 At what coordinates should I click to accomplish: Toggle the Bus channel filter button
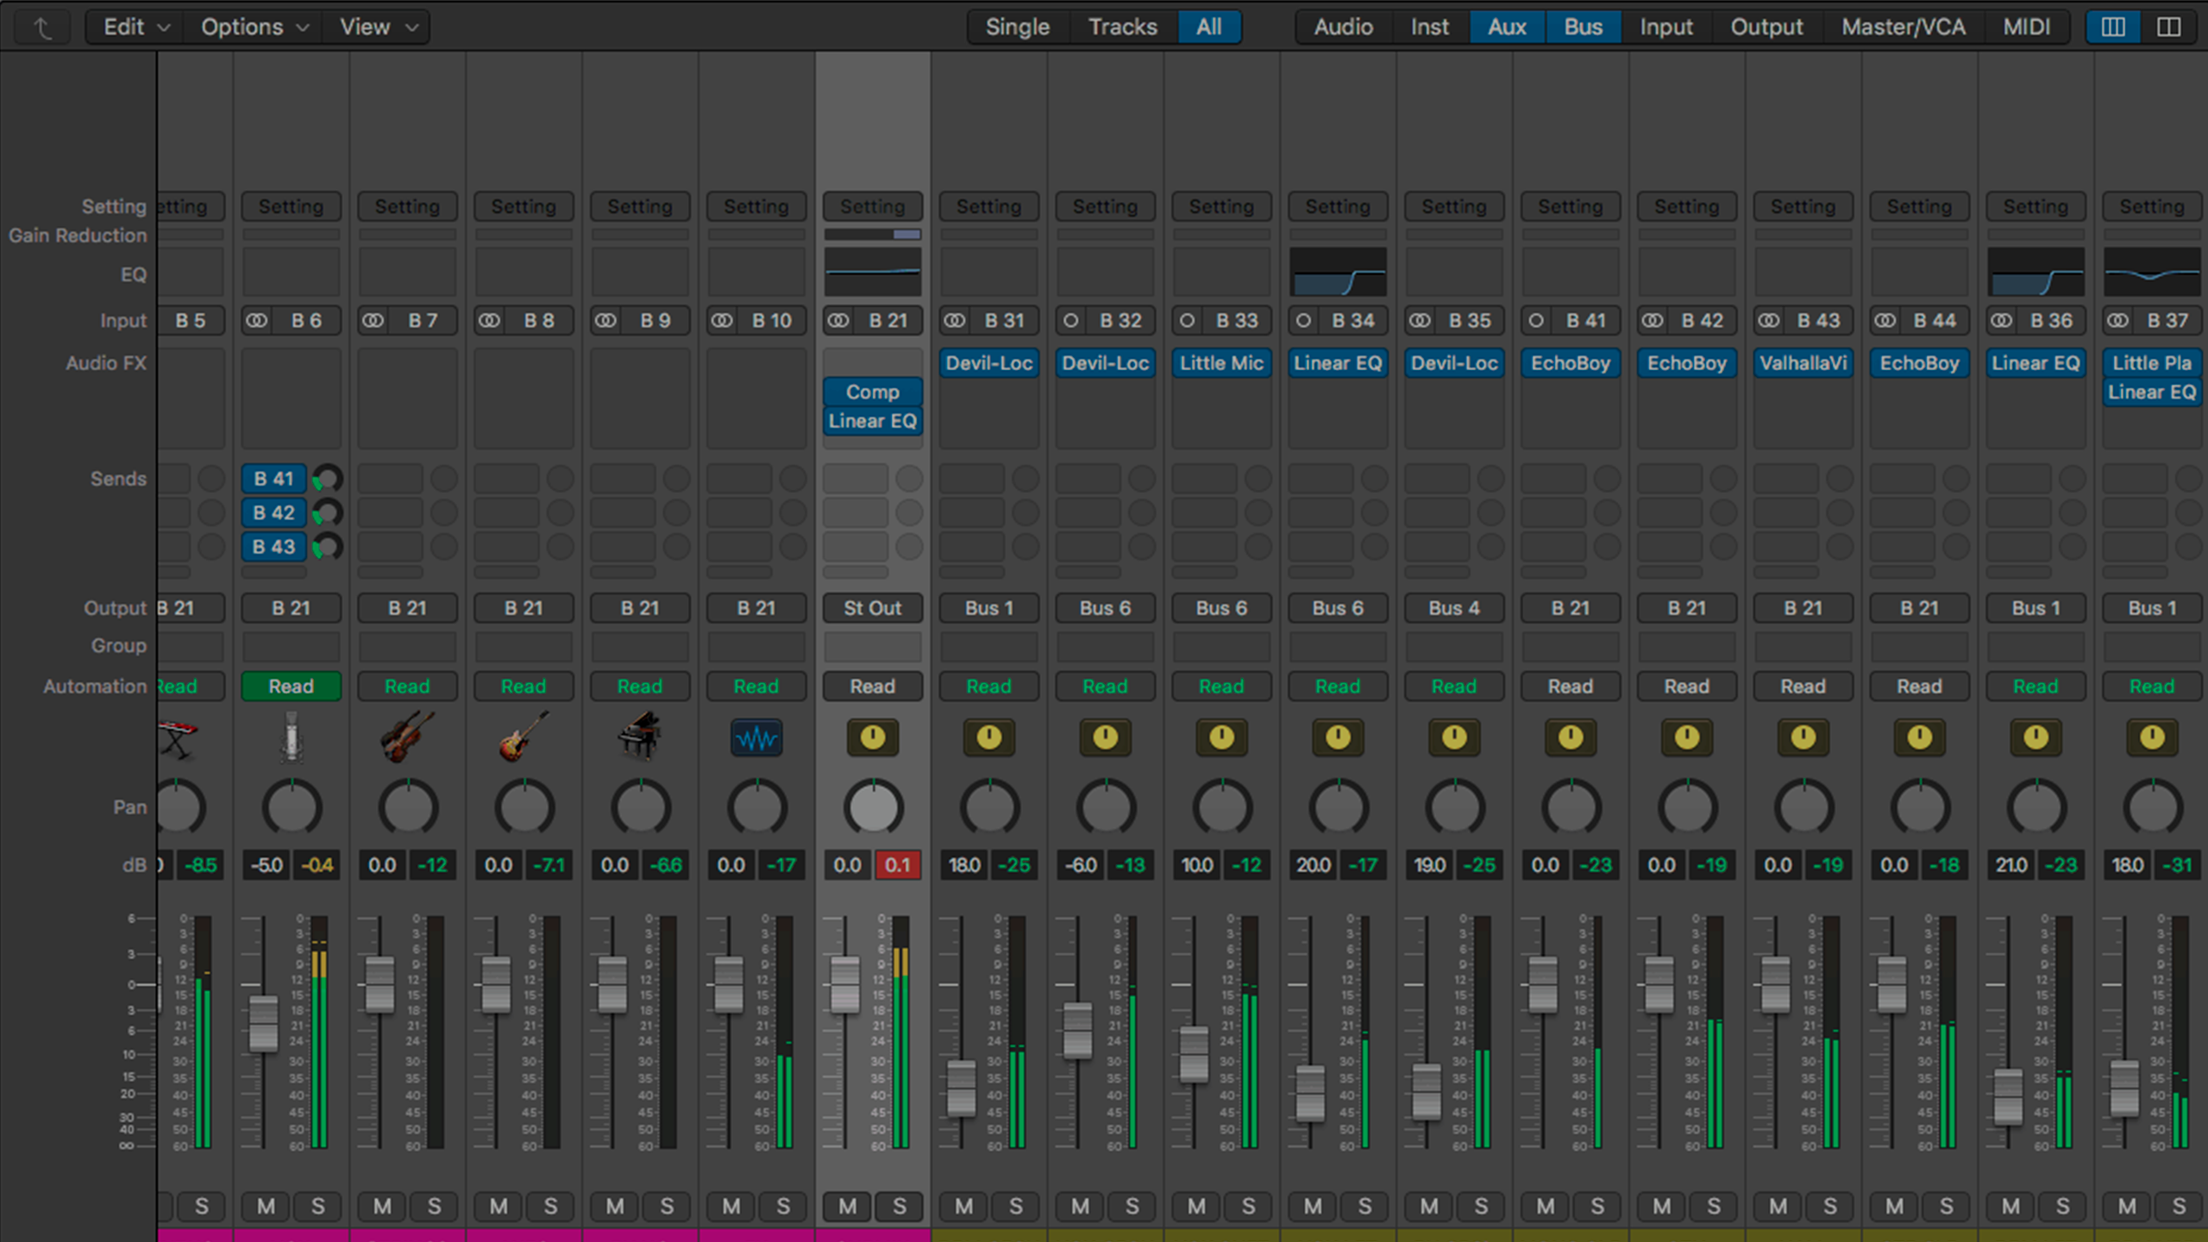coord(1584,27)
